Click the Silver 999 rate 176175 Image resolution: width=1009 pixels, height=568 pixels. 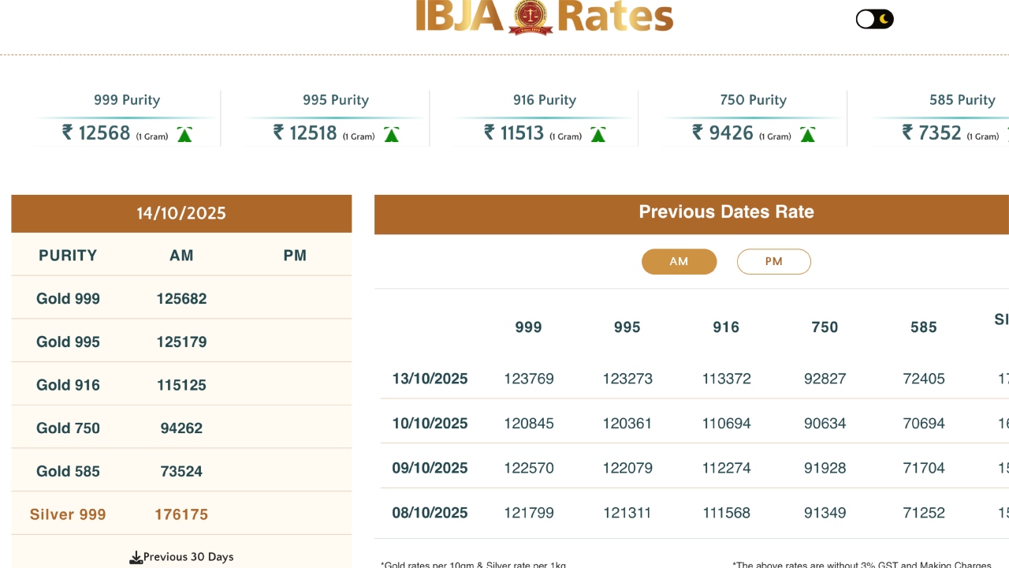(181, 514)
